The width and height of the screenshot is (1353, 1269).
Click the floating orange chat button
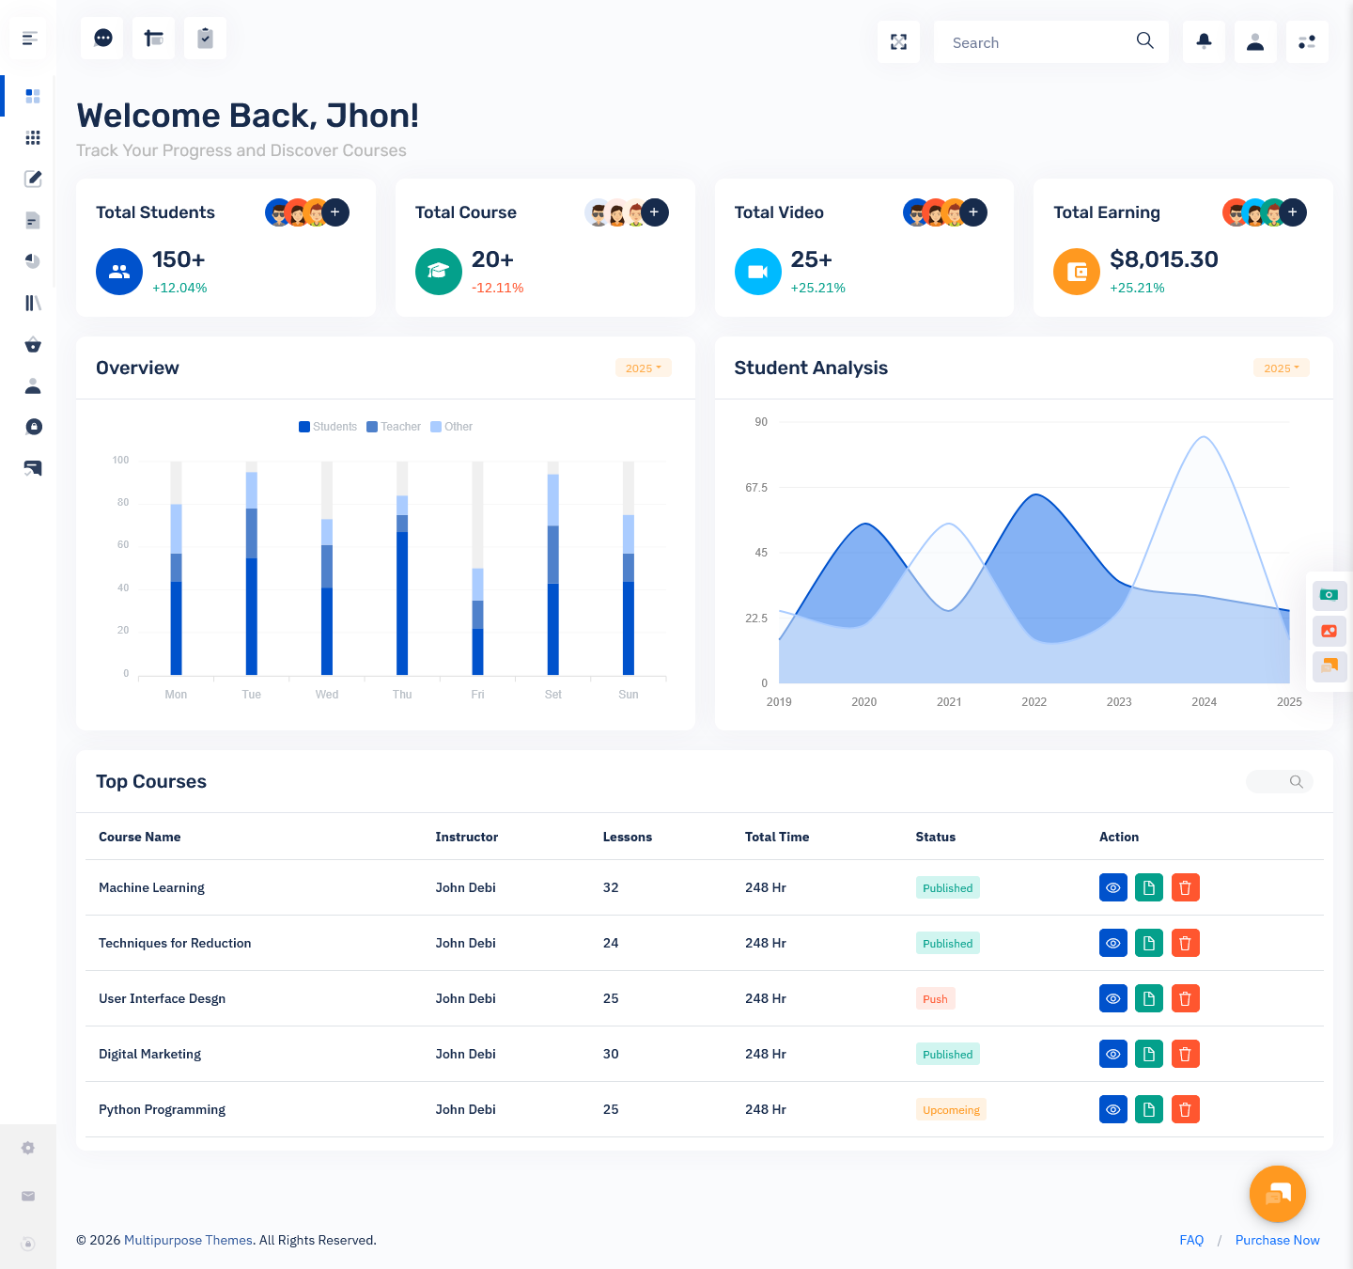(x=1277, y=1194)
